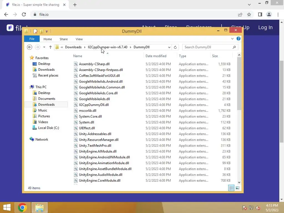Screen dimensions: 284x213
Task: Select file Unity.TextMeshPro.dll
Action: (x=95, y=146)
